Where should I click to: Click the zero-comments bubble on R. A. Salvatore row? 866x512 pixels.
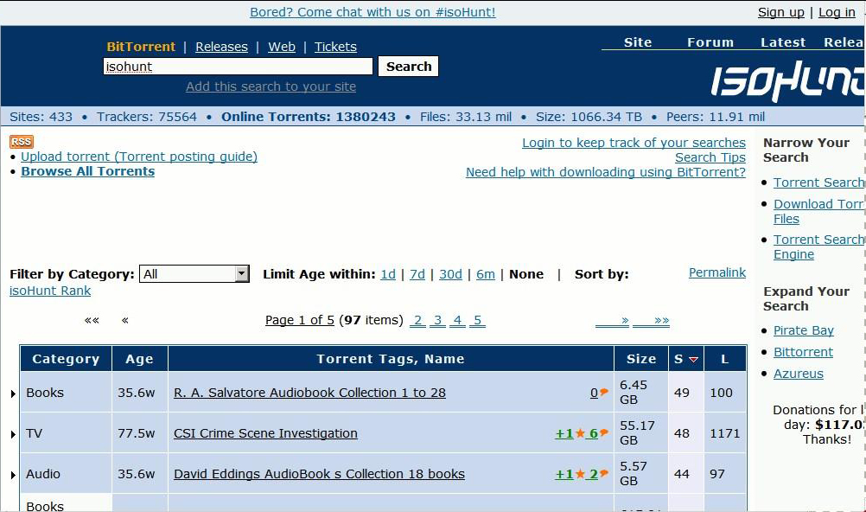pos(602,392)
